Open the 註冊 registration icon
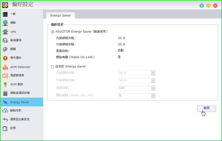Screen dimensions: 222x141 coord(5,128)
